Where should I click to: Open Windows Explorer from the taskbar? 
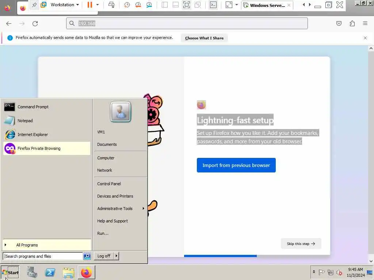point(68,272)
